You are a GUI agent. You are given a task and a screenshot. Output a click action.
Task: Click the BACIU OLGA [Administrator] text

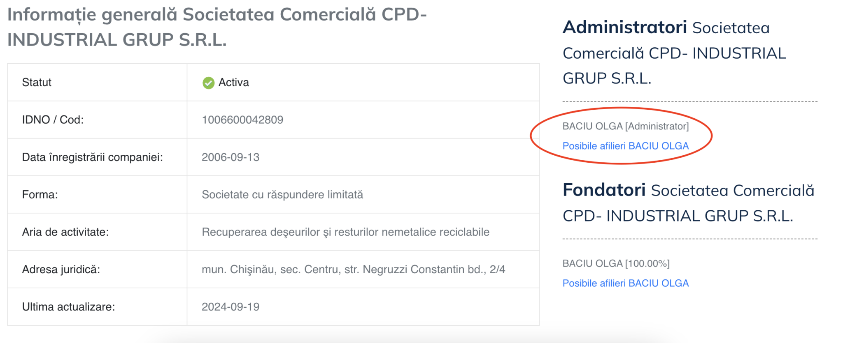[x=625, y=126]
